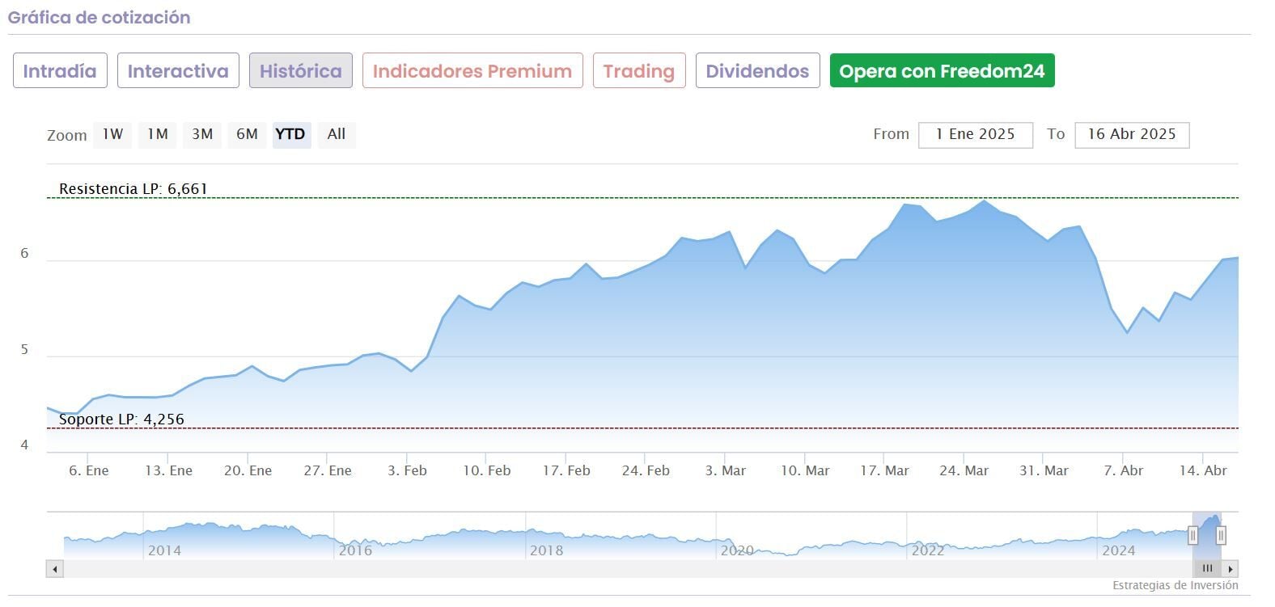Click the navigator scrollbar left arrow
The height and width of the screenshot is (607, 1275).
[55, 569]
